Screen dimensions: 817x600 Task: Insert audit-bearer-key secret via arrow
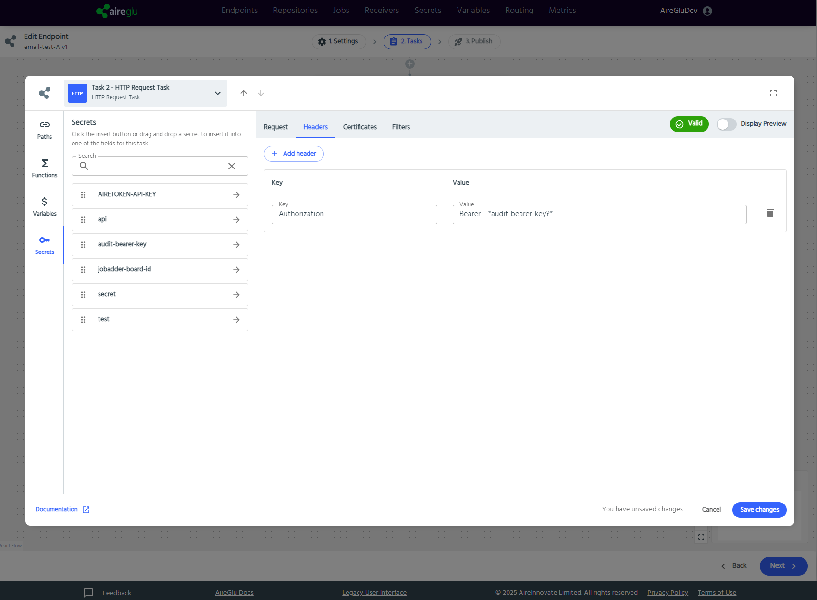[236, 245]
